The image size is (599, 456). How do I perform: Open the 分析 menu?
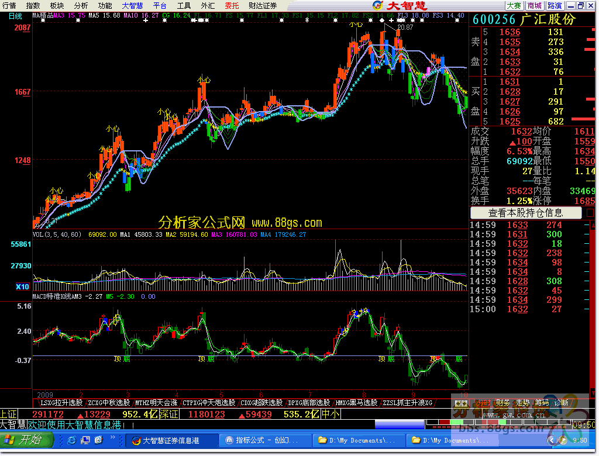pyautogui.click(x=81, y=5)
